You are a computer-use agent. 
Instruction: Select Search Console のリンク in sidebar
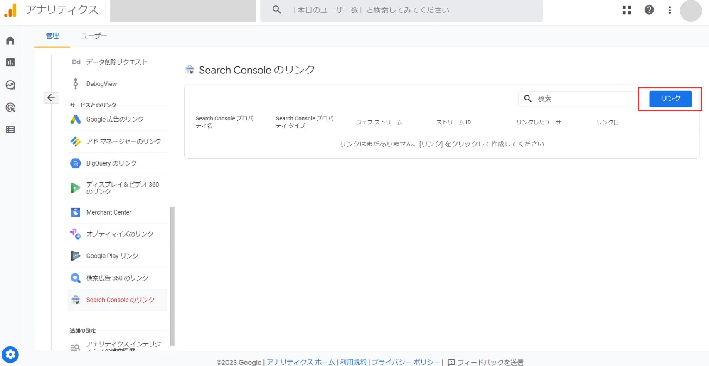click(118, 300)
